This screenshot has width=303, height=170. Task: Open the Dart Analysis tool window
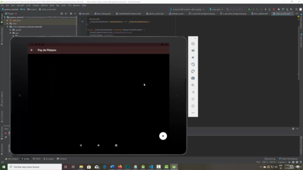[x=11, y=159]
